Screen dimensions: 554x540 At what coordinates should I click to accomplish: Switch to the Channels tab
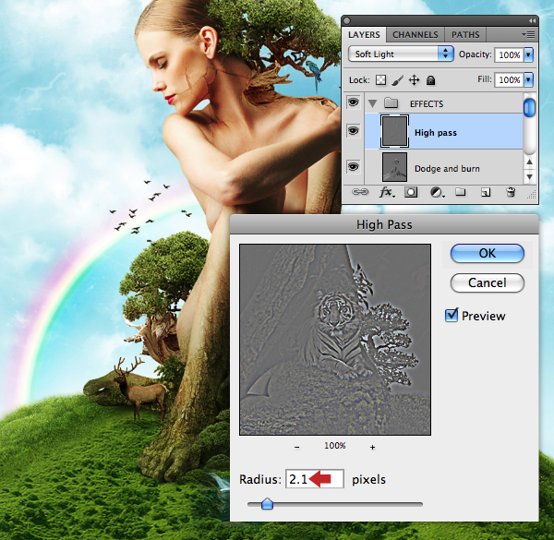coord(415,34)
